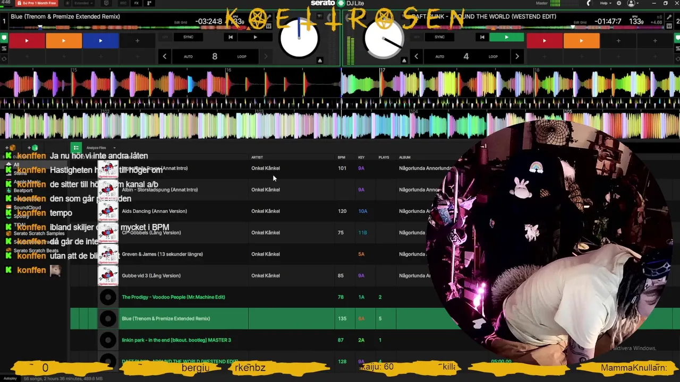
Task: Click album art of Albin - Storstadspung
Action: pos(108,189)
